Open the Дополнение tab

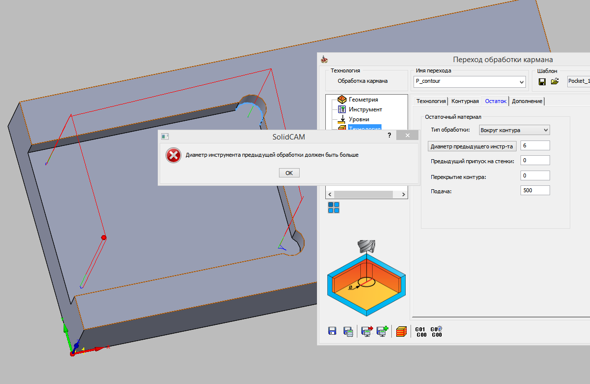(x=527, y=101)
